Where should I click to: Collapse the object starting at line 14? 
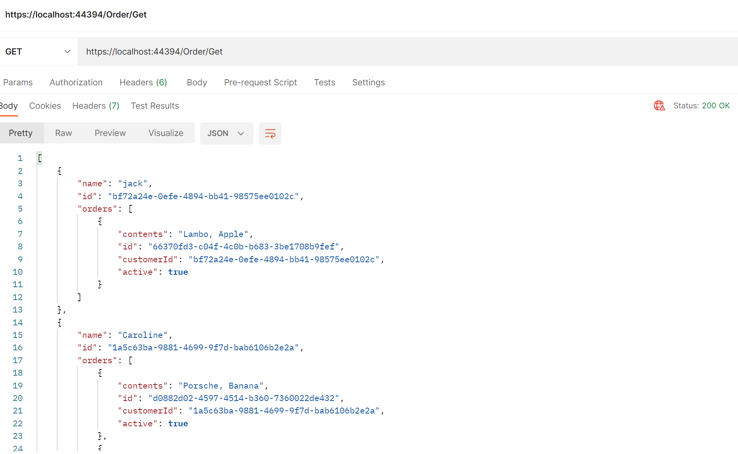point(60,322)
